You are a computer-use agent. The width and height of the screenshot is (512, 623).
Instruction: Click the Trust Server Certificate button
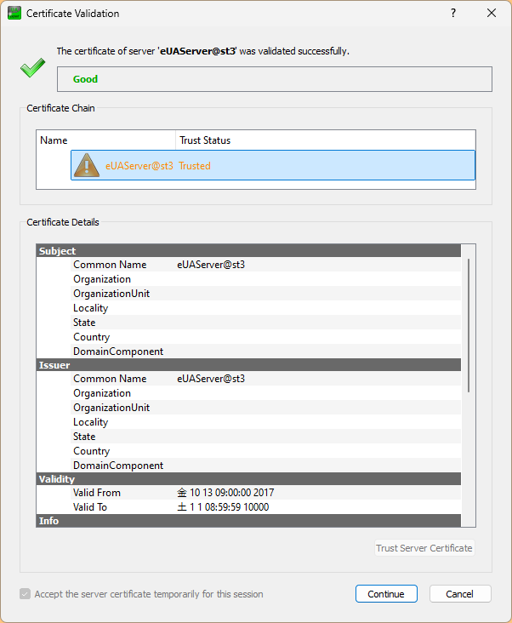(x=424, y=548)
